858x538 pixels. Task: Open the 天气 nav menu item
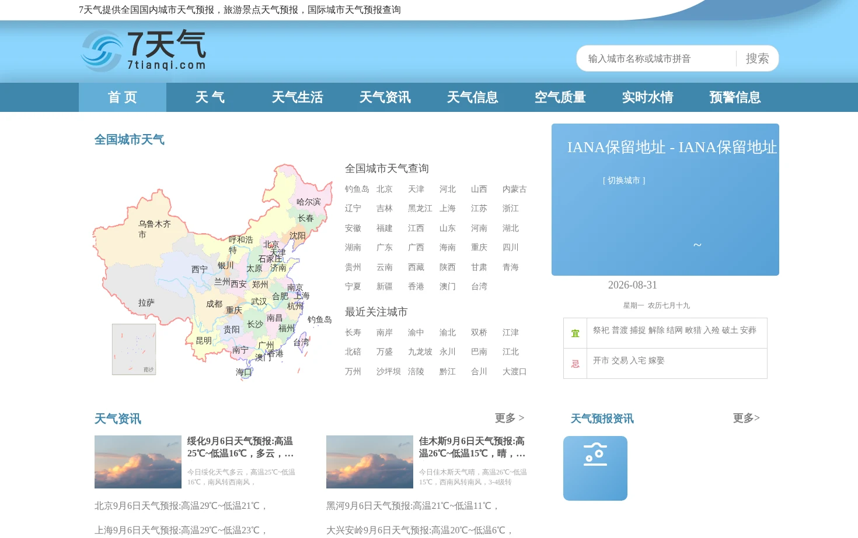[210, 97]
